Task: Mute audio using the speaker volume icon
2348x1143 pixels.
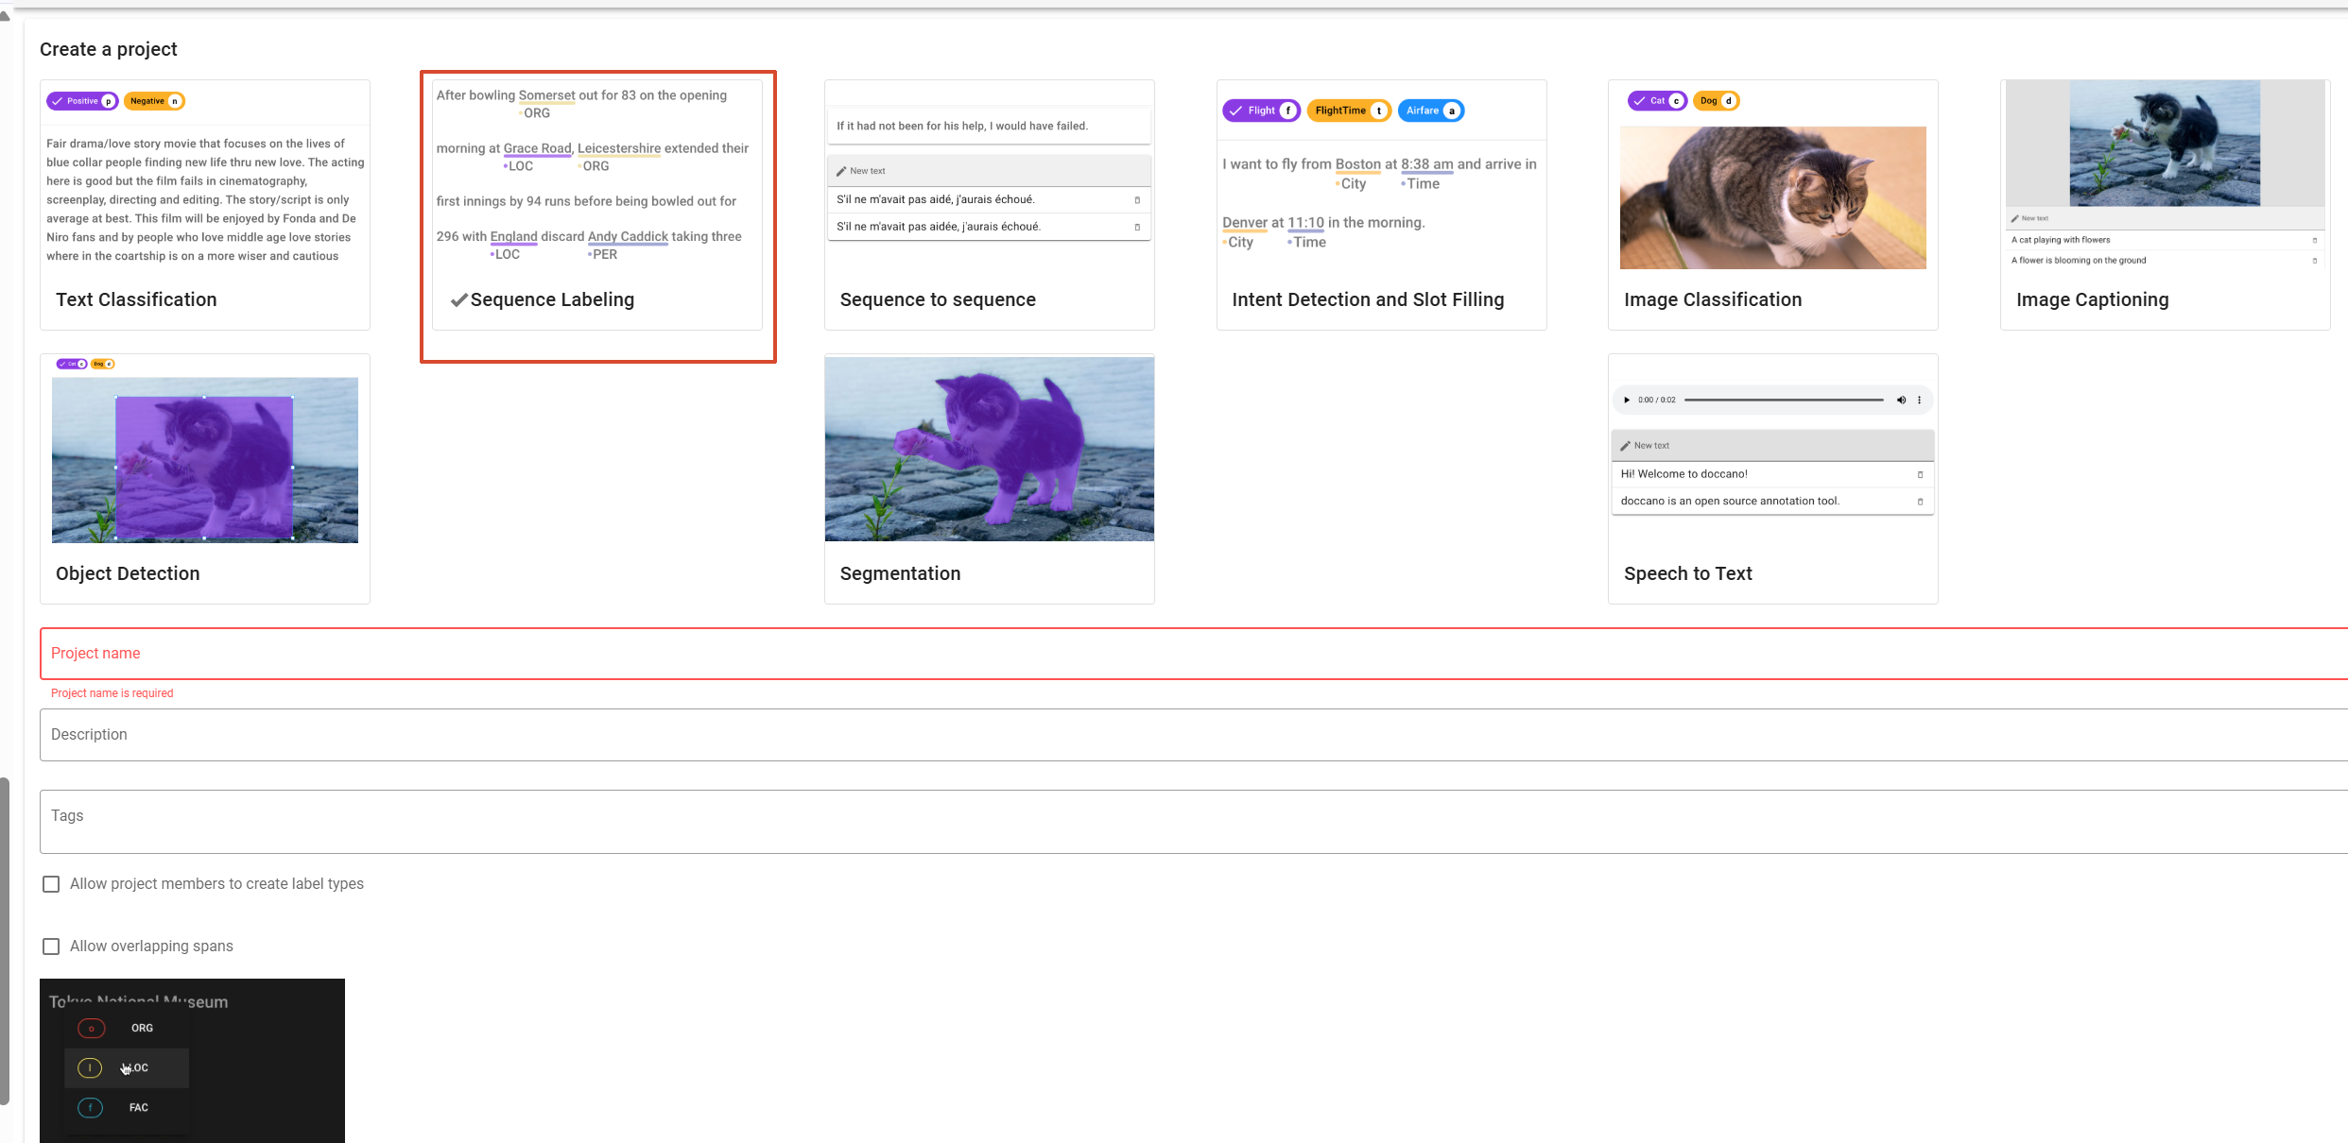Action: click(1901, 400)
